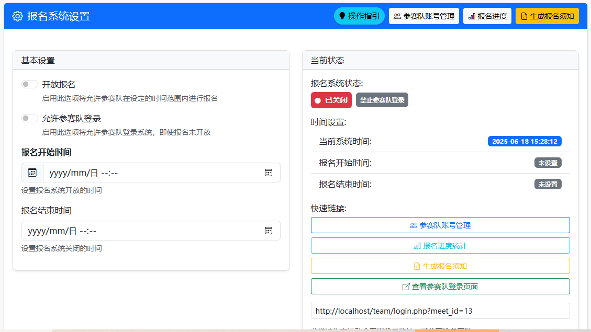Screen dimensions: 591x332
Task: Click the 操作指引 button in the header
Action: [x=359, y=15]
